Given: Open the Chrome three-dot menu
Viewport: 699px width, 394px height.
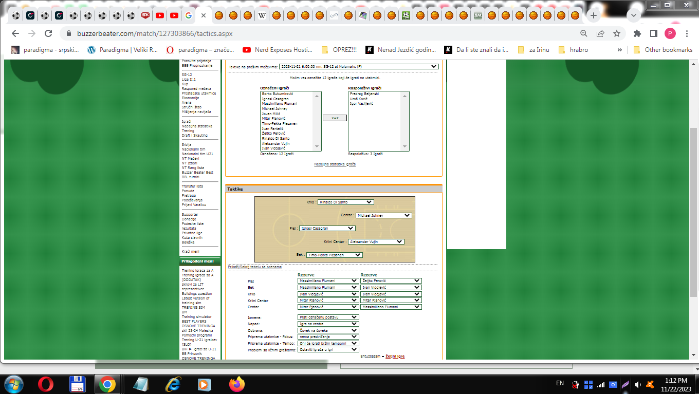Looking at the screenshot, I should (687, 33).
